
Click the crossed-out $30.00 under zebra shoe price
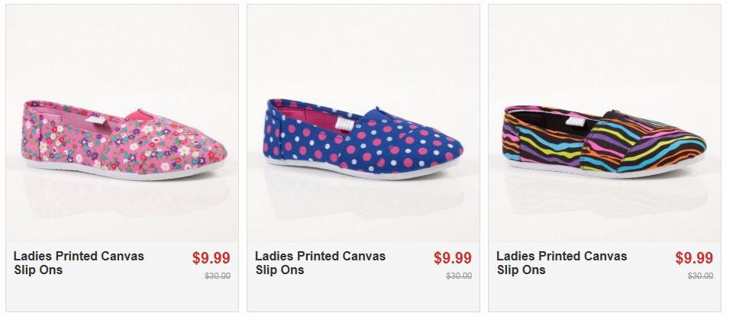pos(700,276)
